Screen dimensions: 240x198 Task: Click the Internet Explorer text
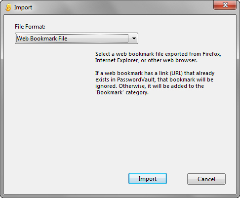tap(117, 60)
